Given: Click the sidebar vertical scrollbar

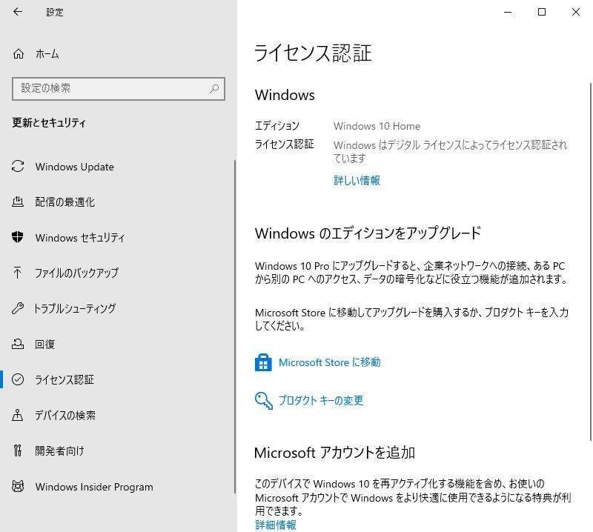Looking at the screenshot, I should 235,327.
